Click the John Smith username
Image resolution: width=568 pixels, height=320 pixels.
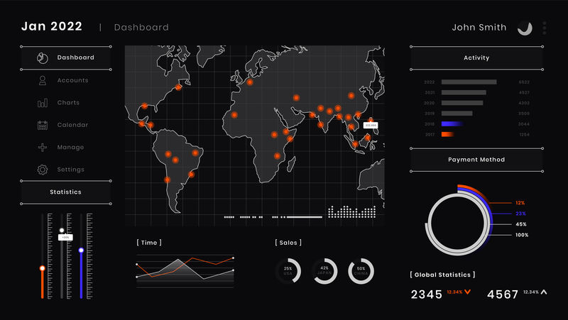coord(479,28)
